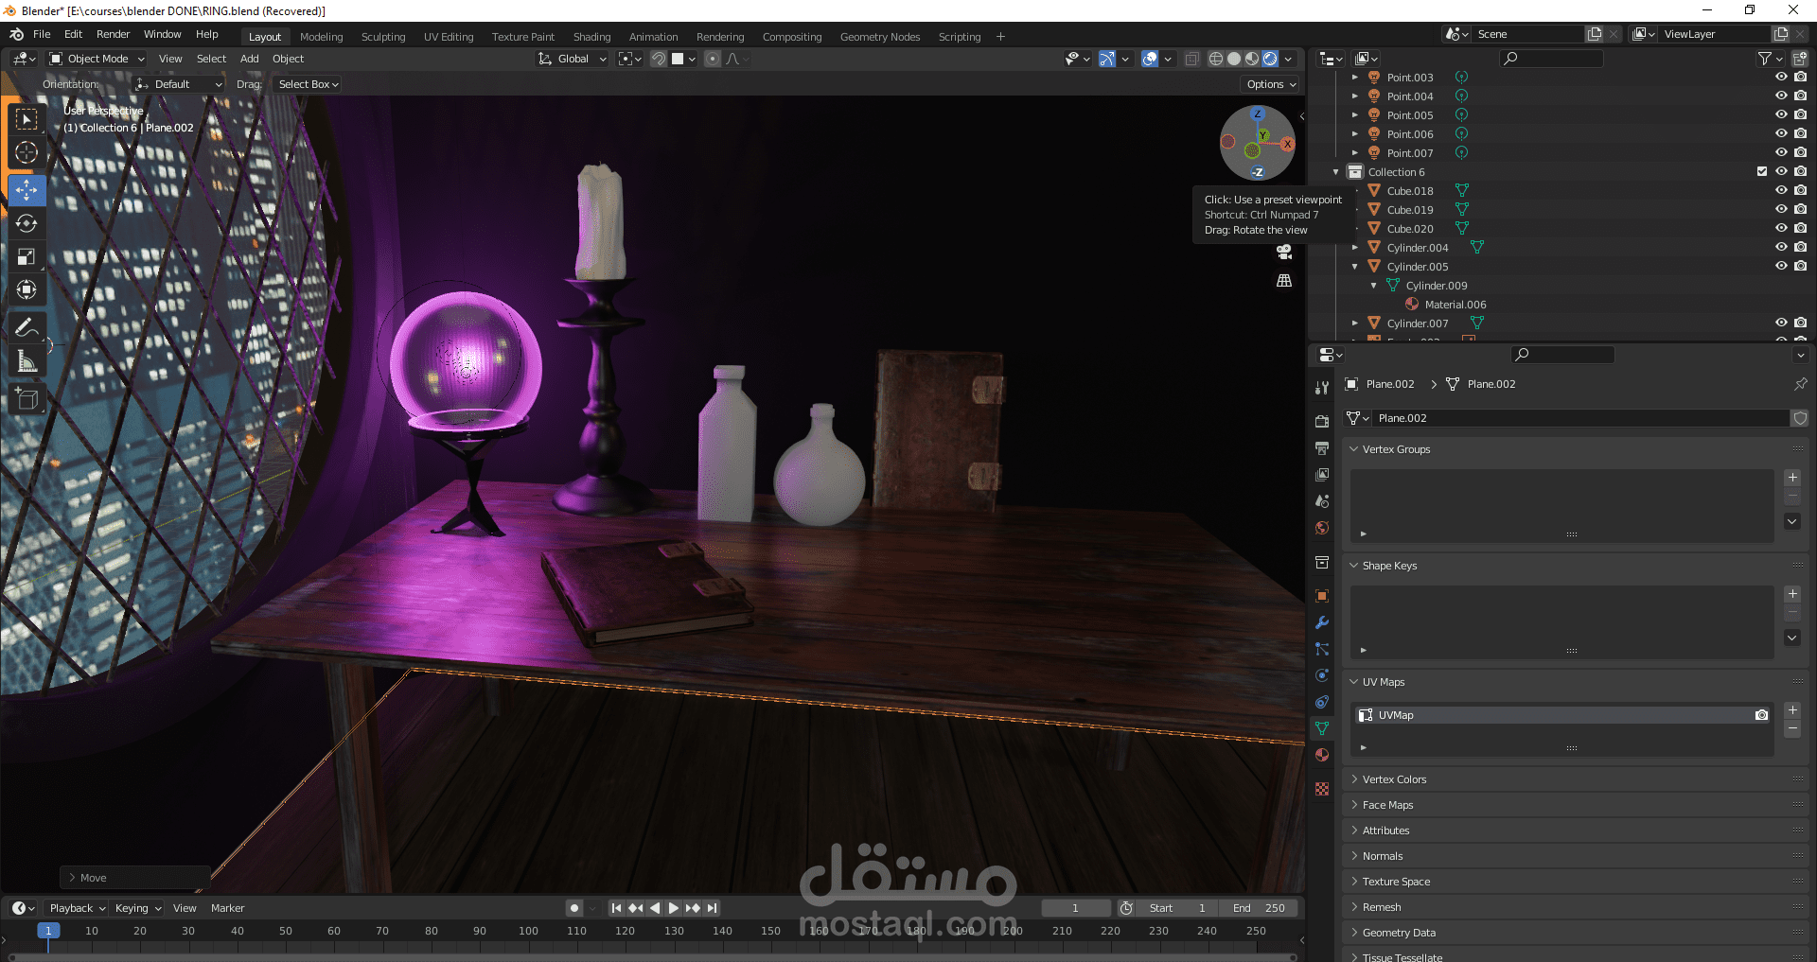Open the Playback popover in timeline

click(77, 908)
